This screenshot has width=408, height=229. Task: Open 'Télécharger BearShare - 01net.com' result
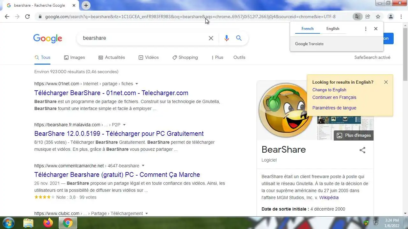click(111, 93)
